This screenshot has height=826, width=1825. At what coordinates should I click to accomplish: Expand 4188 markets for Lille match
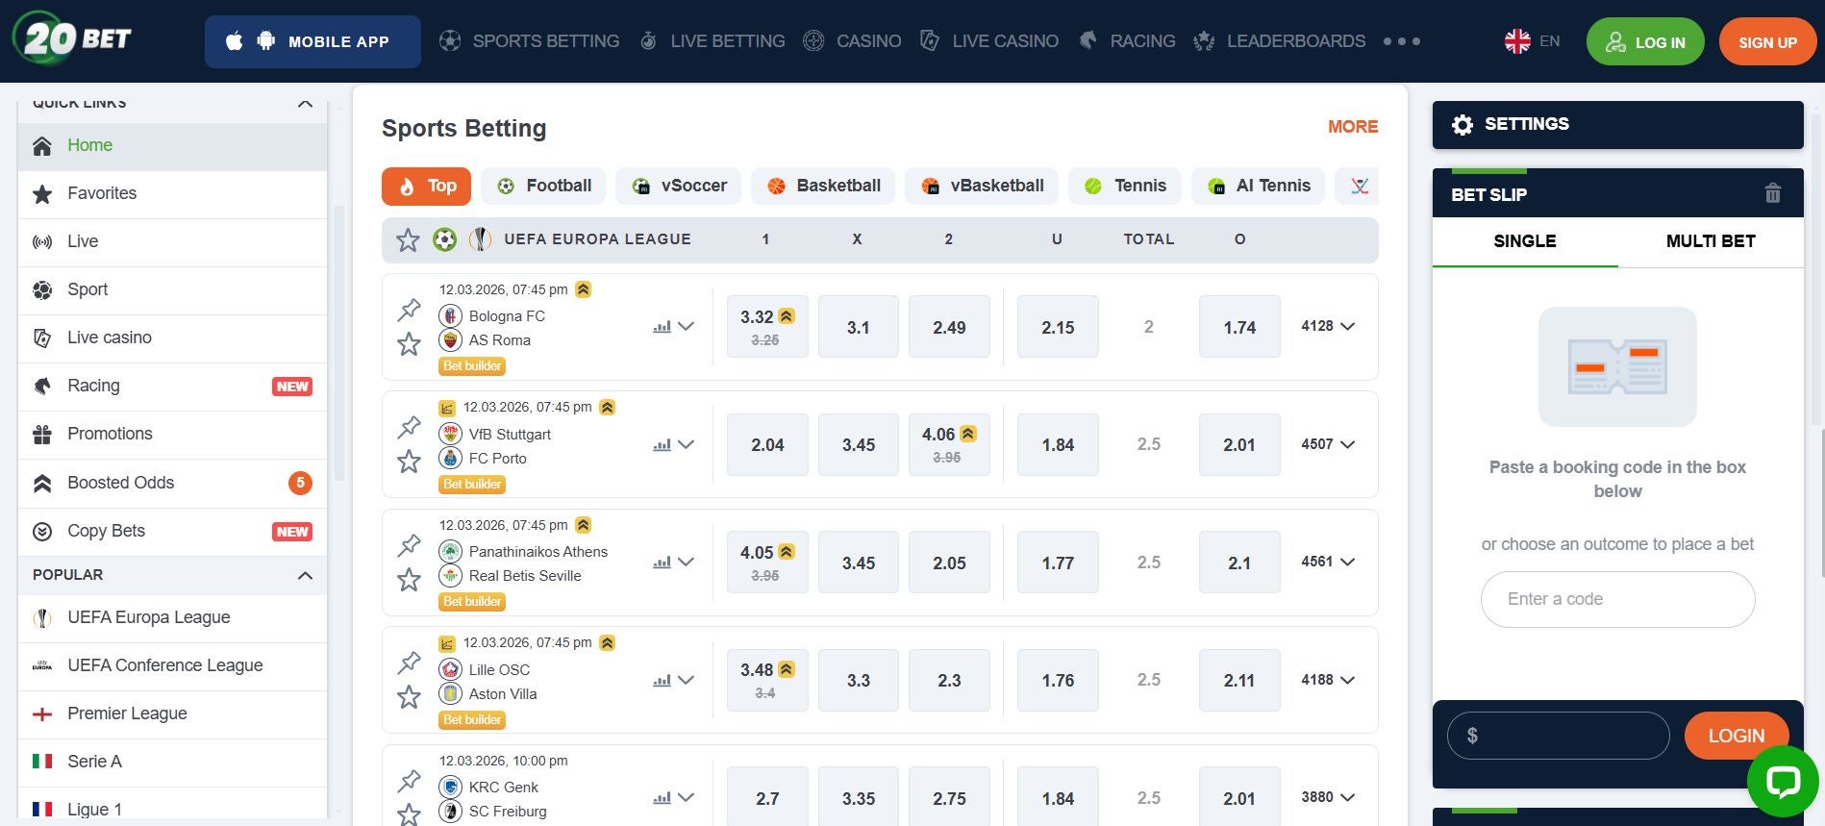pyautogui.click(x=1328, y=680)
